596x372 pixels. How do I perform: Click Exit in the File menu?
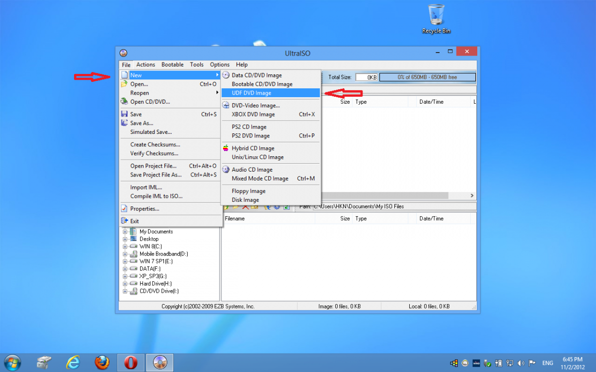[171, 221]
